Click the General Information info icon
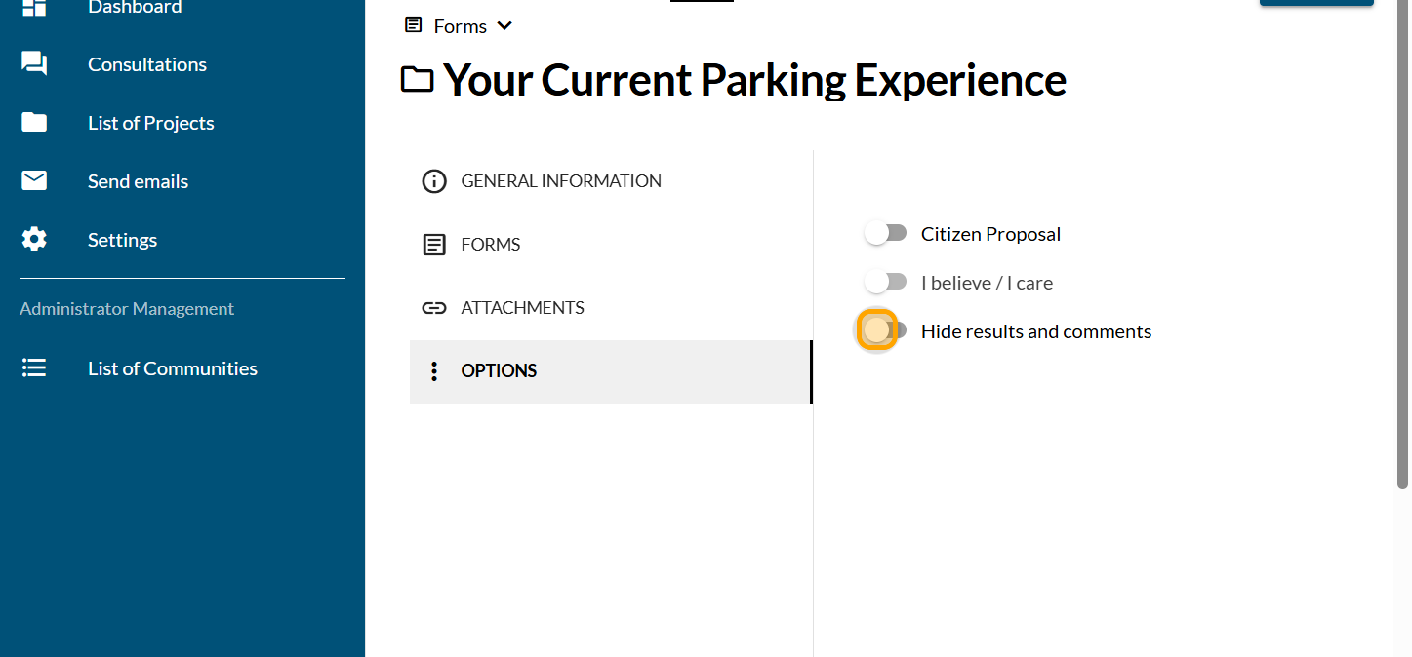Viewport: 1412px width, 657px height. [x=434, y=181]
